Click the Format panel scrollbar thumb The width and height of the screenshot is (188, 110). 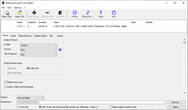click(185, 42)
